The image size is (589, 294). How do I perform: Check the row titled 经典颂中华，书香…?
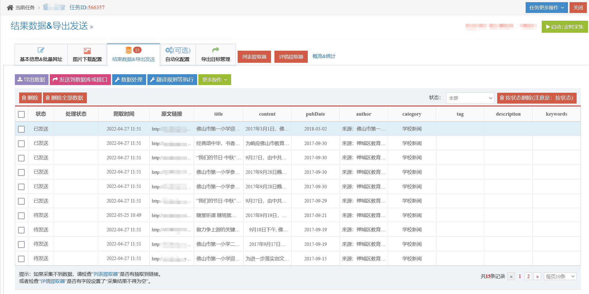21,144
